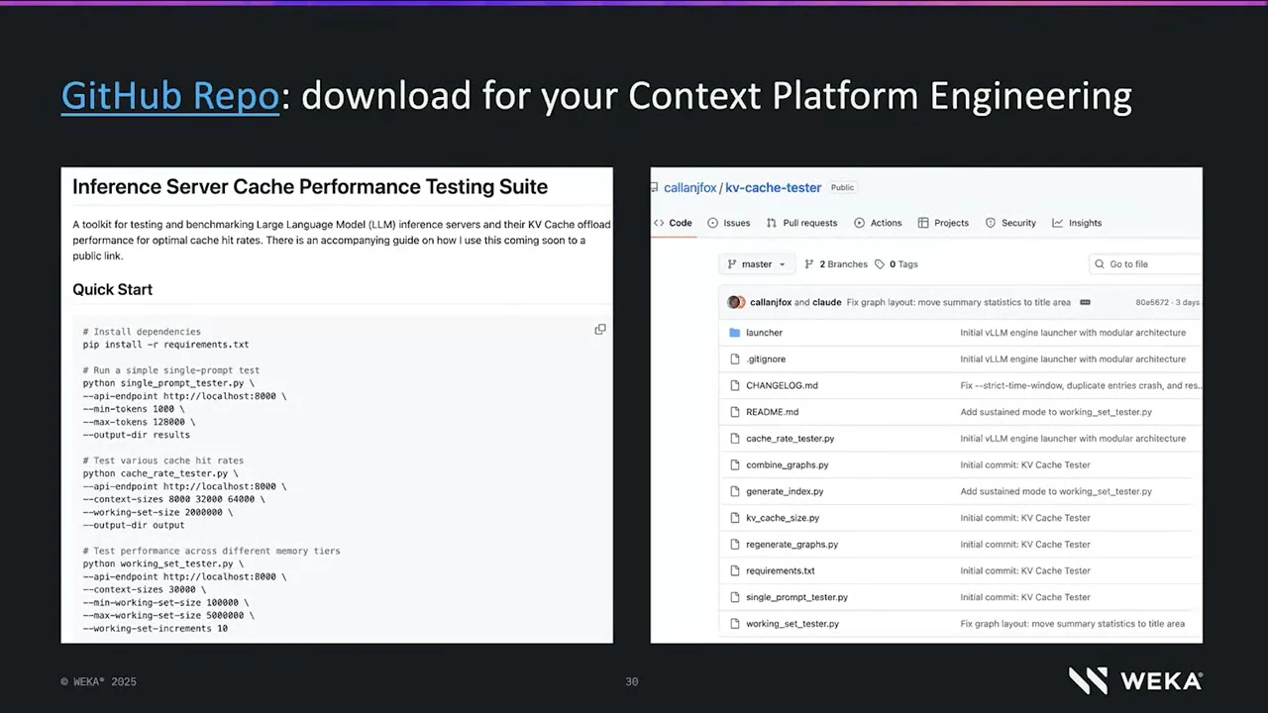Open the generate_index.py file
The width and height of the screenshot is (1268, 713).
pyautogui.click(x=785, y=491)
